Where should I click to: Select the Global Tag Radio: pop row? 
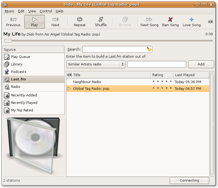138,88
